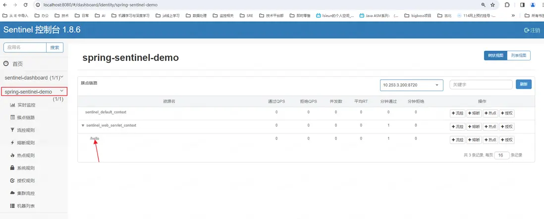Add 流控 rule for sentinel_web_servlet_context
Screen dimensions: 544x219
click(458, 127)
